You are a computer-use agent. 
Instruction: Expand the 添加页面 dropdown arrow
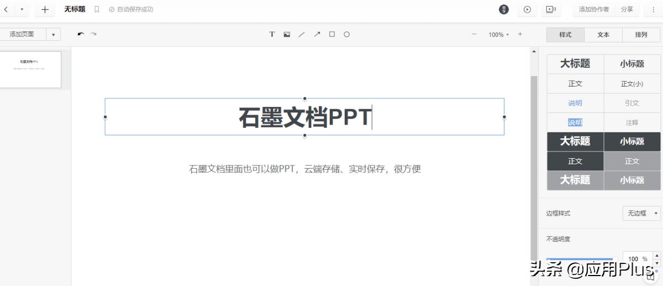point(54,34)
